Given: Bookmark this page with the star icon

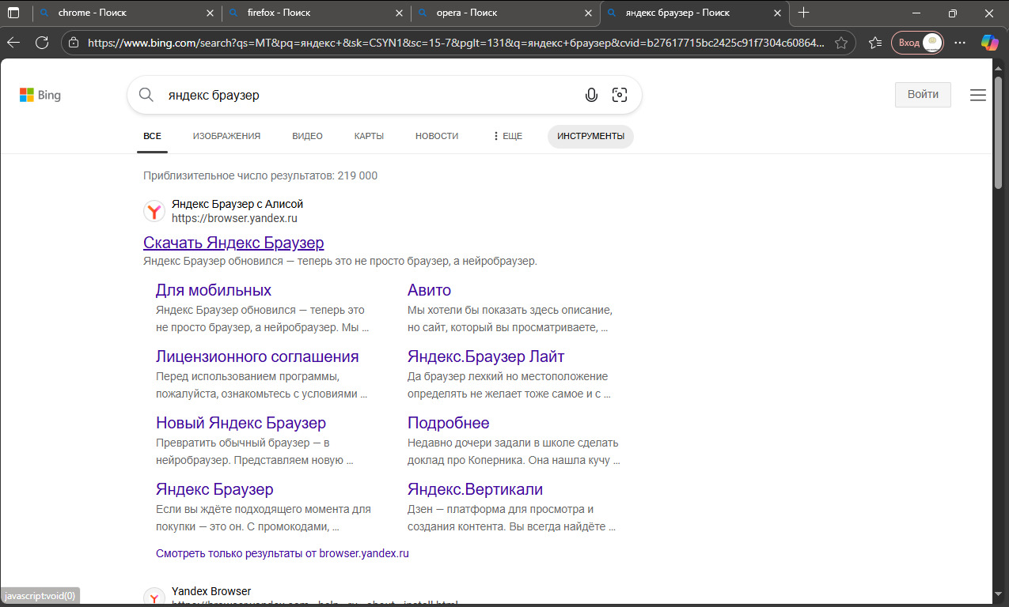Looking at the screenshot, I should 840,43.
